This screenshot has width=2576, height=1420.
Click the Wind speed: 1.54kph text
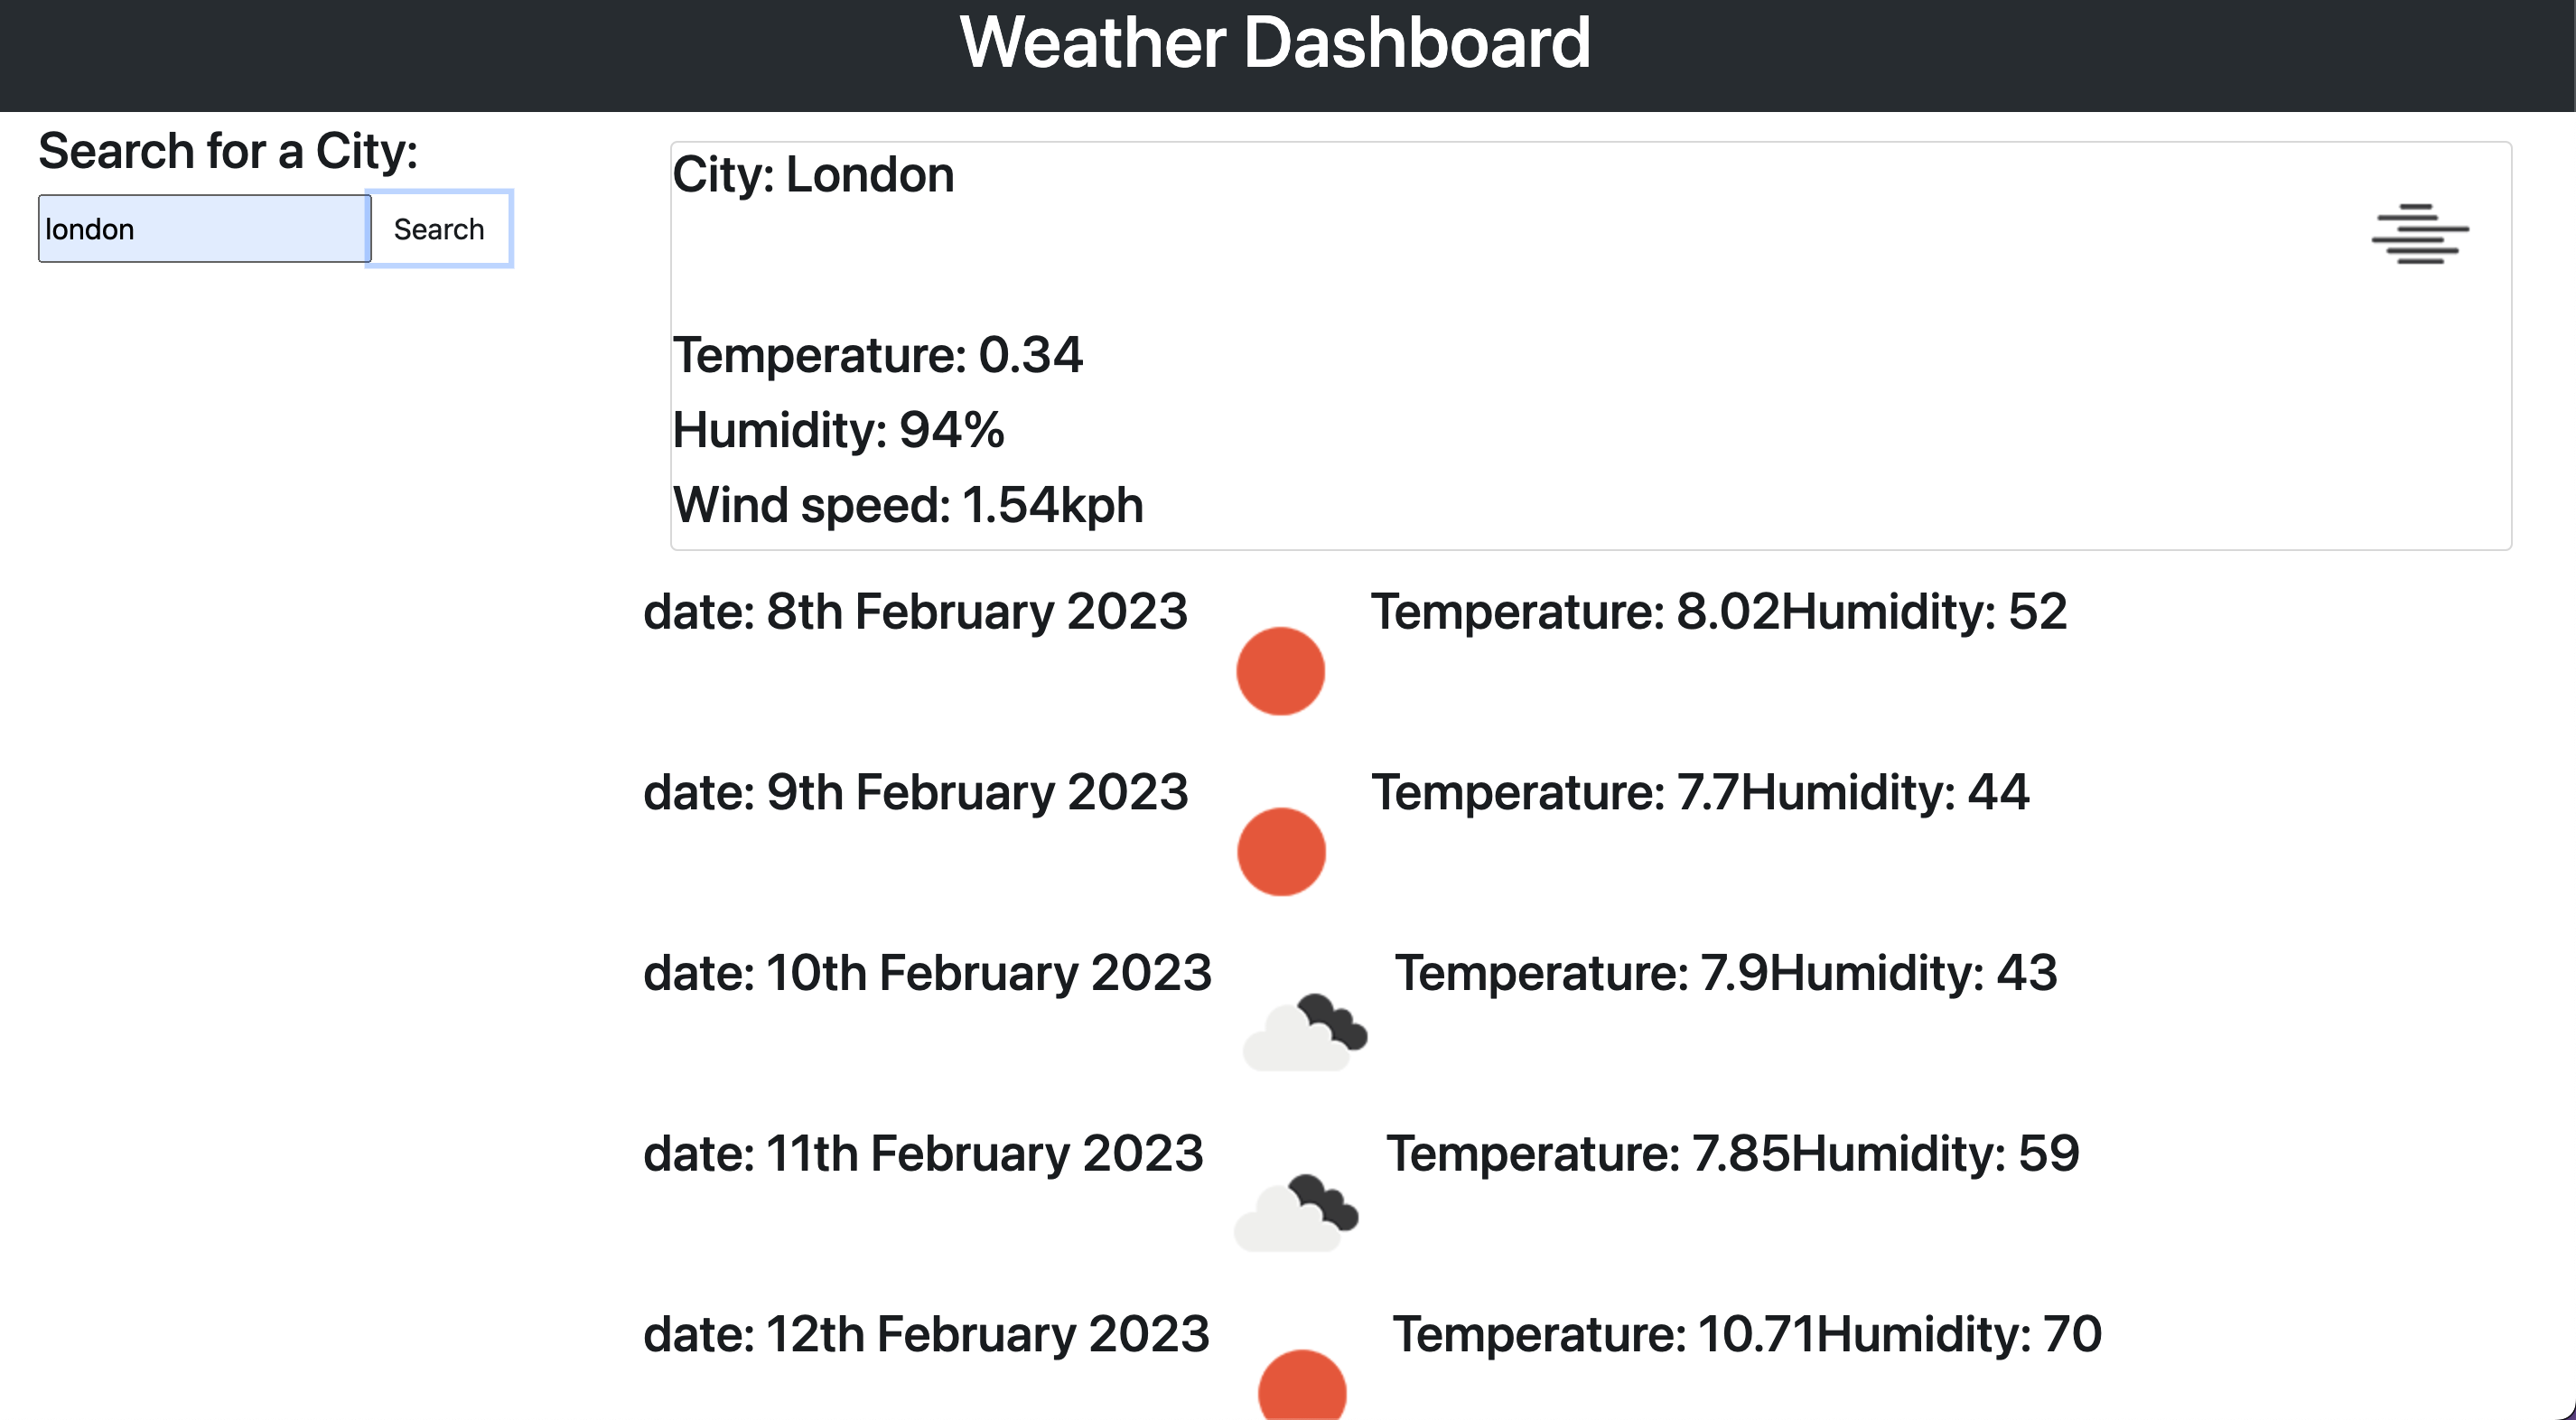(x=908, y=505)
